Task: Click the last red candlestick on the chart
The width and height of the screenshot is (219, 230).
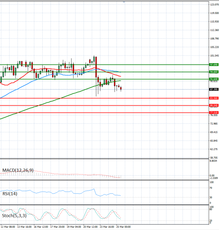Action: (x=121, y=88)
